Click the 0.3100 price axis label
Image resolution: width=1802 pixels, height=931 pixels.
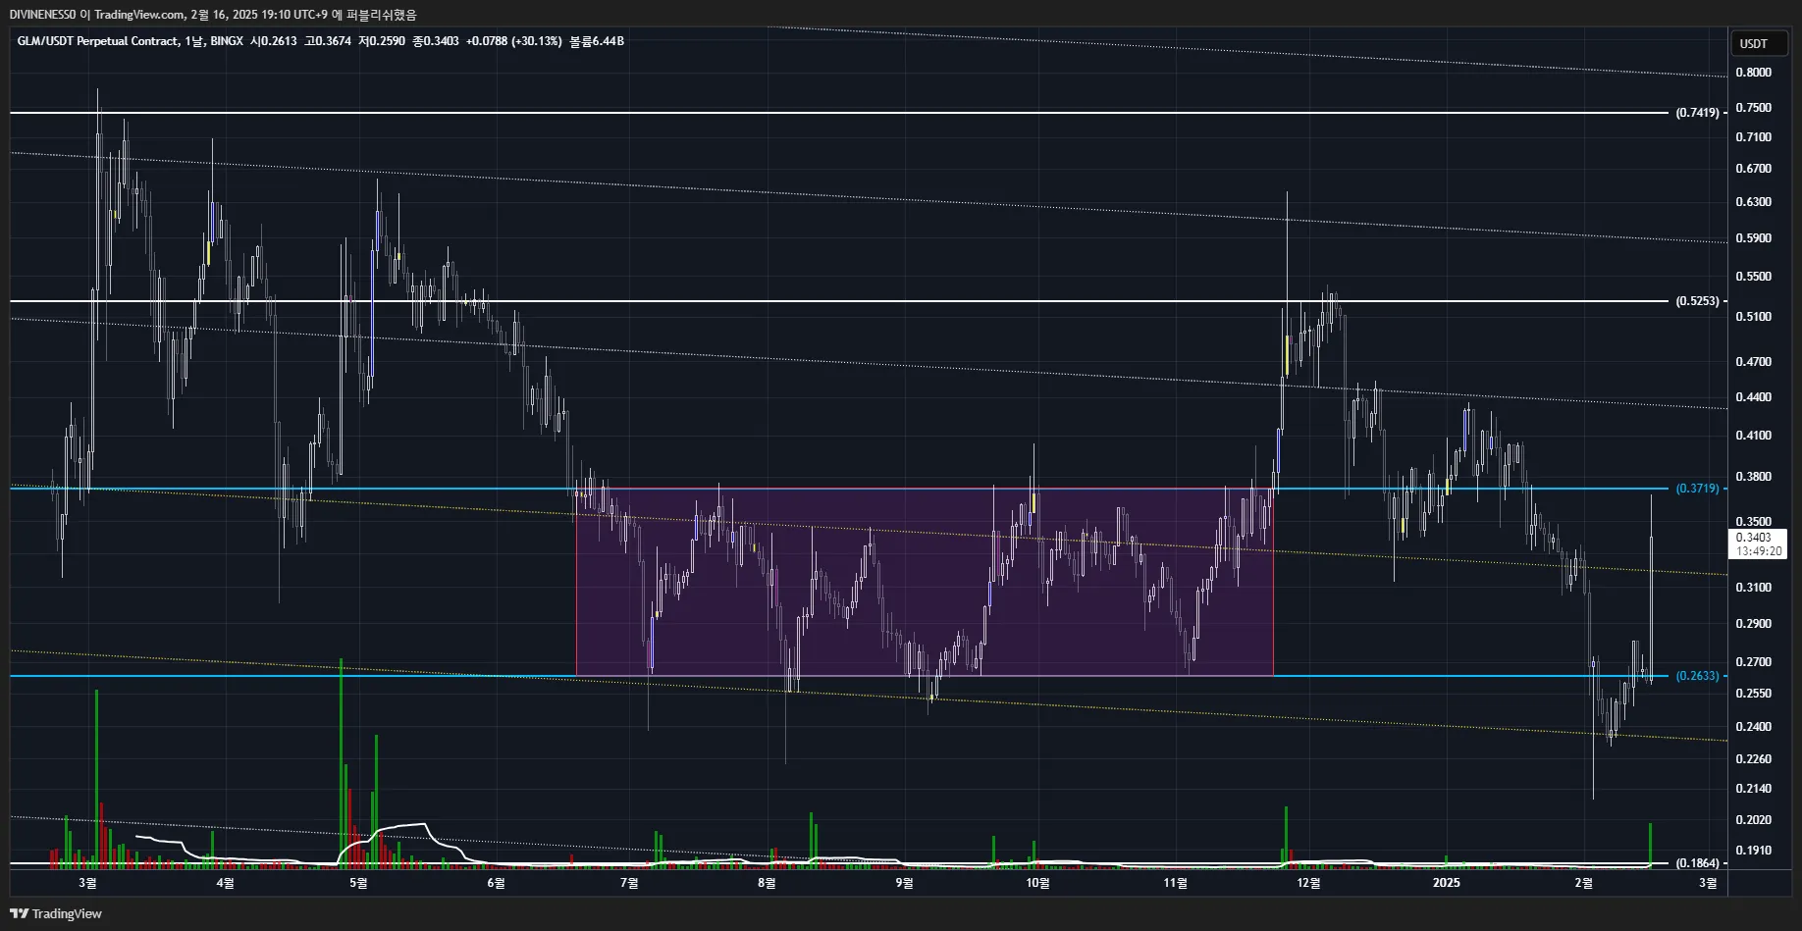[x=1754, y=588]
